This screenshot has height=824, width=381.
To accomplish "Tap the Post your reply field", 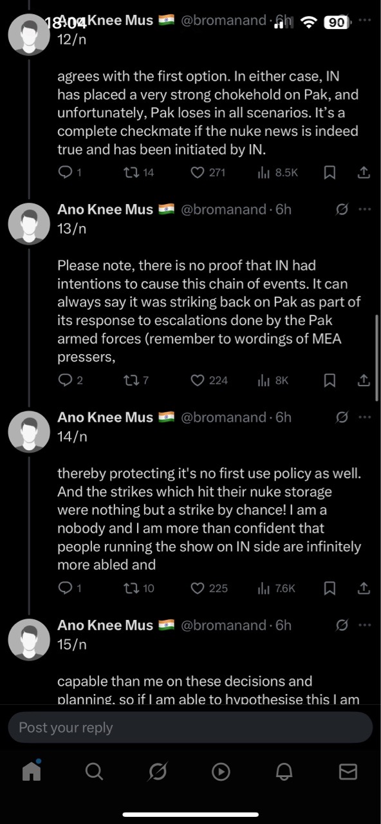I will (x=190, y=727).
